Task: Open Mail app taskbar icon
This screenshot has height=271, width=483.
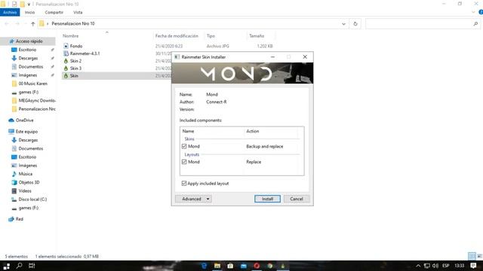Action: pyautogui.click(x=243, y=266)
